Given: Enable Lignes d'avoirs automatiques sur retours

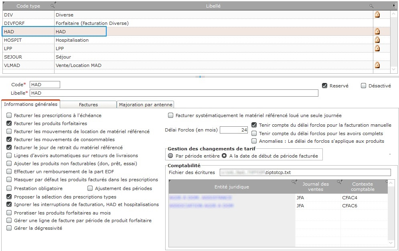Looking at the screenshot, I should click(x=9, y=156).
